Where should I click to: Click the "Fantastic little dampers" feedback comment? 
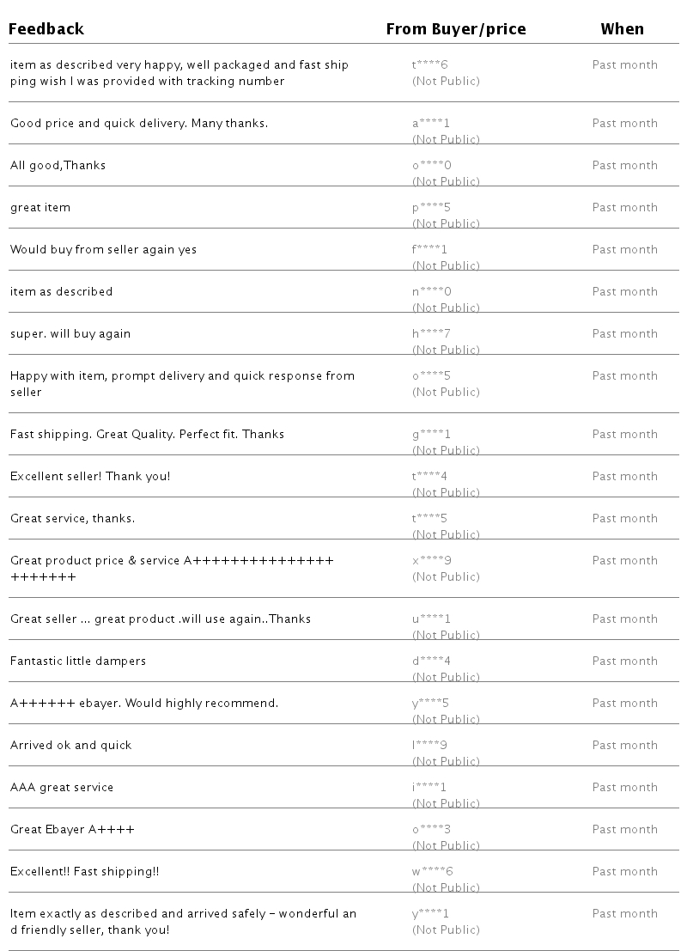tap(78, 661)
